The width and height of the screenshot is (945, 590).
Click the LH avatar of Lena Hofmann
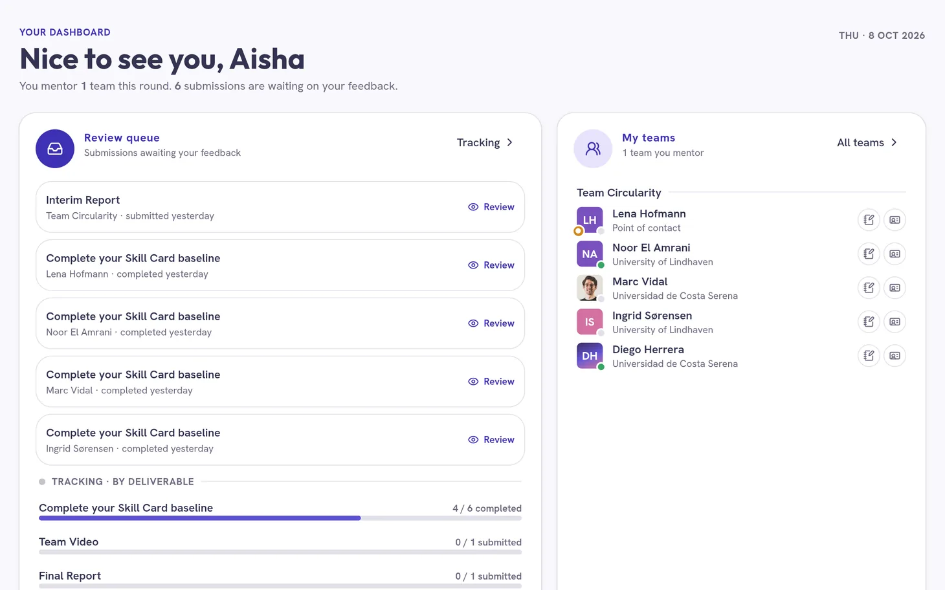590,220
